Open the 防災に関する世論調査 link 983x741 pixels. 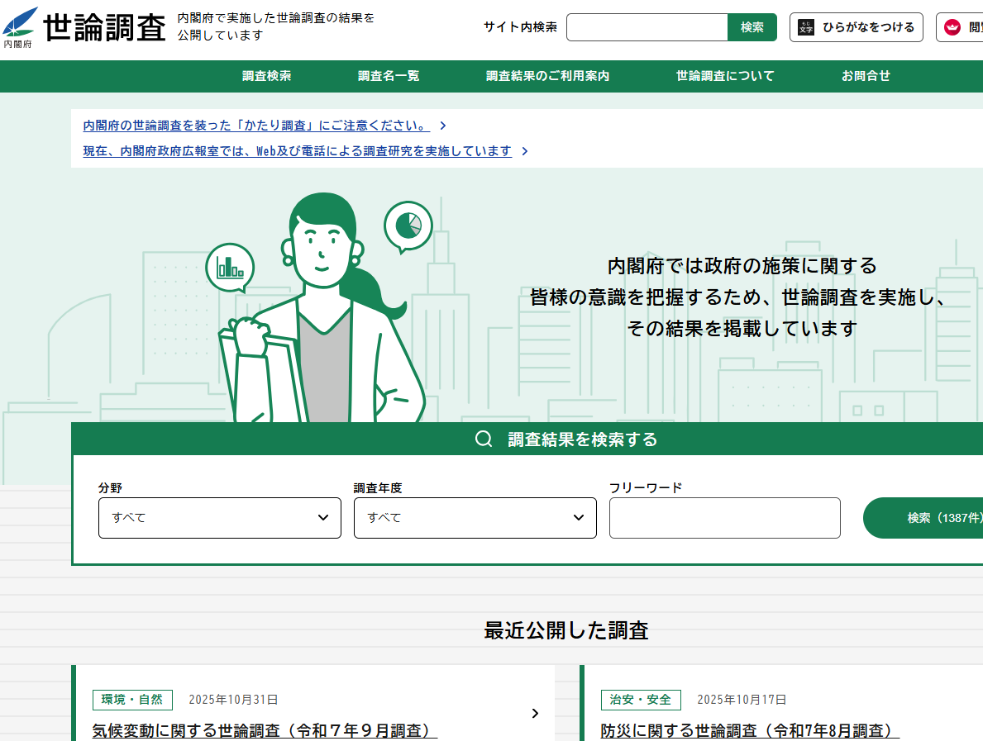coord(749,731)
